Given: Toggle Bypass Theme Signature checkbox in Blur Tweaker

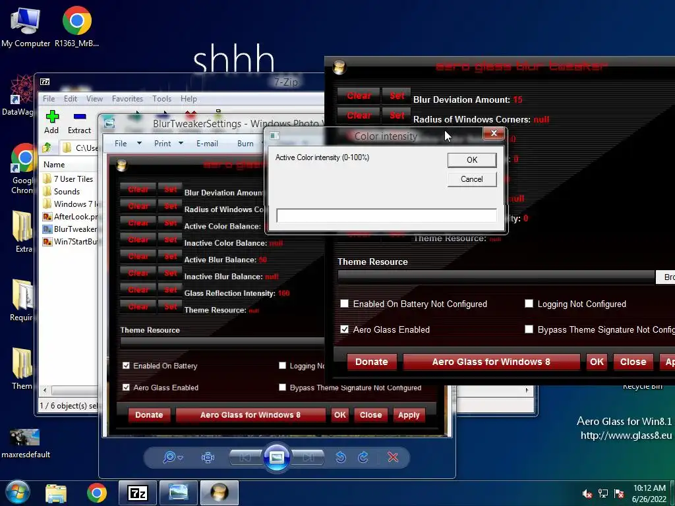Looking at the screenshot, I should click(529, 329).
